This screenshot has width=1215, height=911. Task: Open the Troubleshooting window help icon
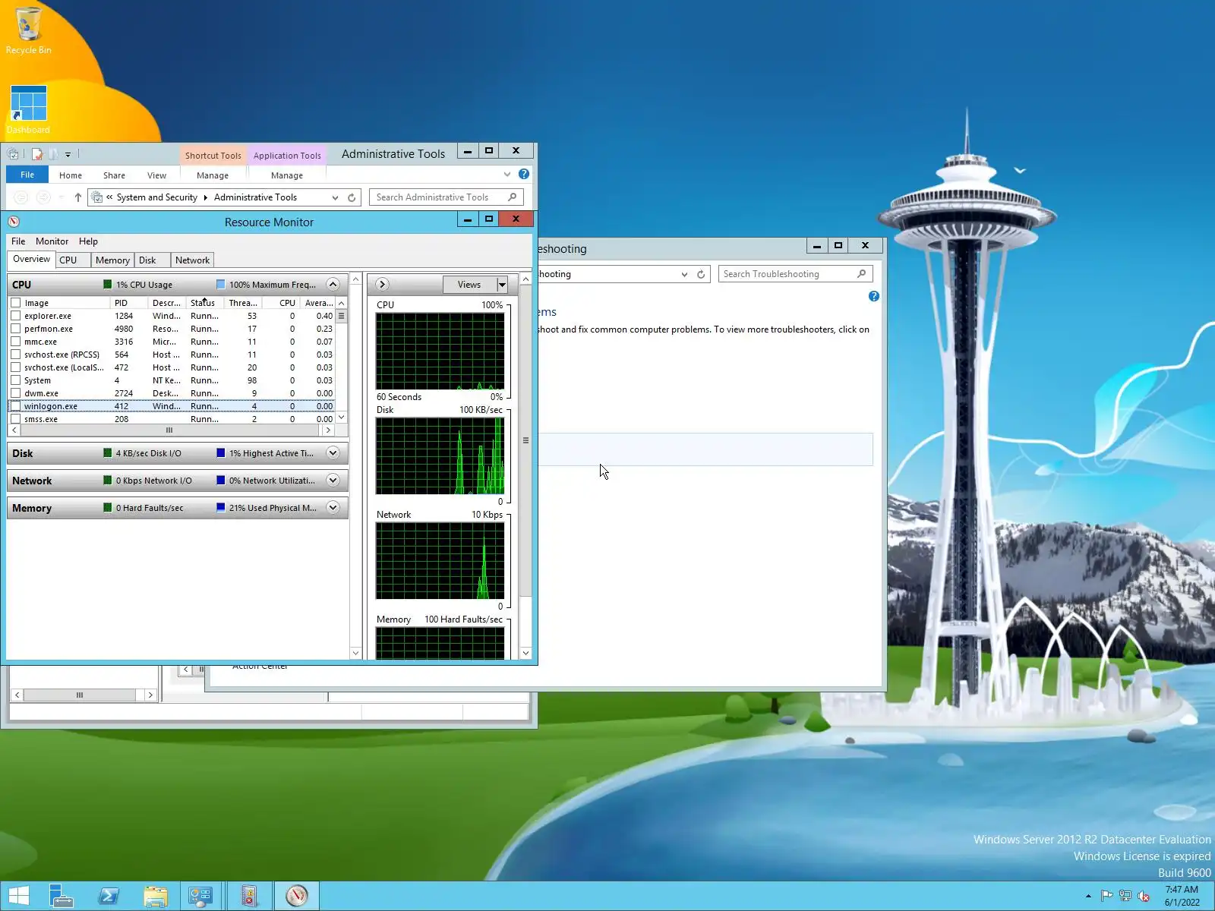(x=874, y=296)
